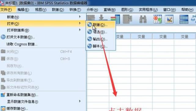
Task: Open the 图形(G) menu
Action: coord(127,10)
